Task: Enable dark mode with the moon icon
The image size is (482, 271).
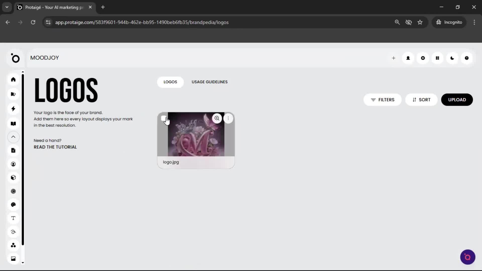Action: tap(452, 58)
